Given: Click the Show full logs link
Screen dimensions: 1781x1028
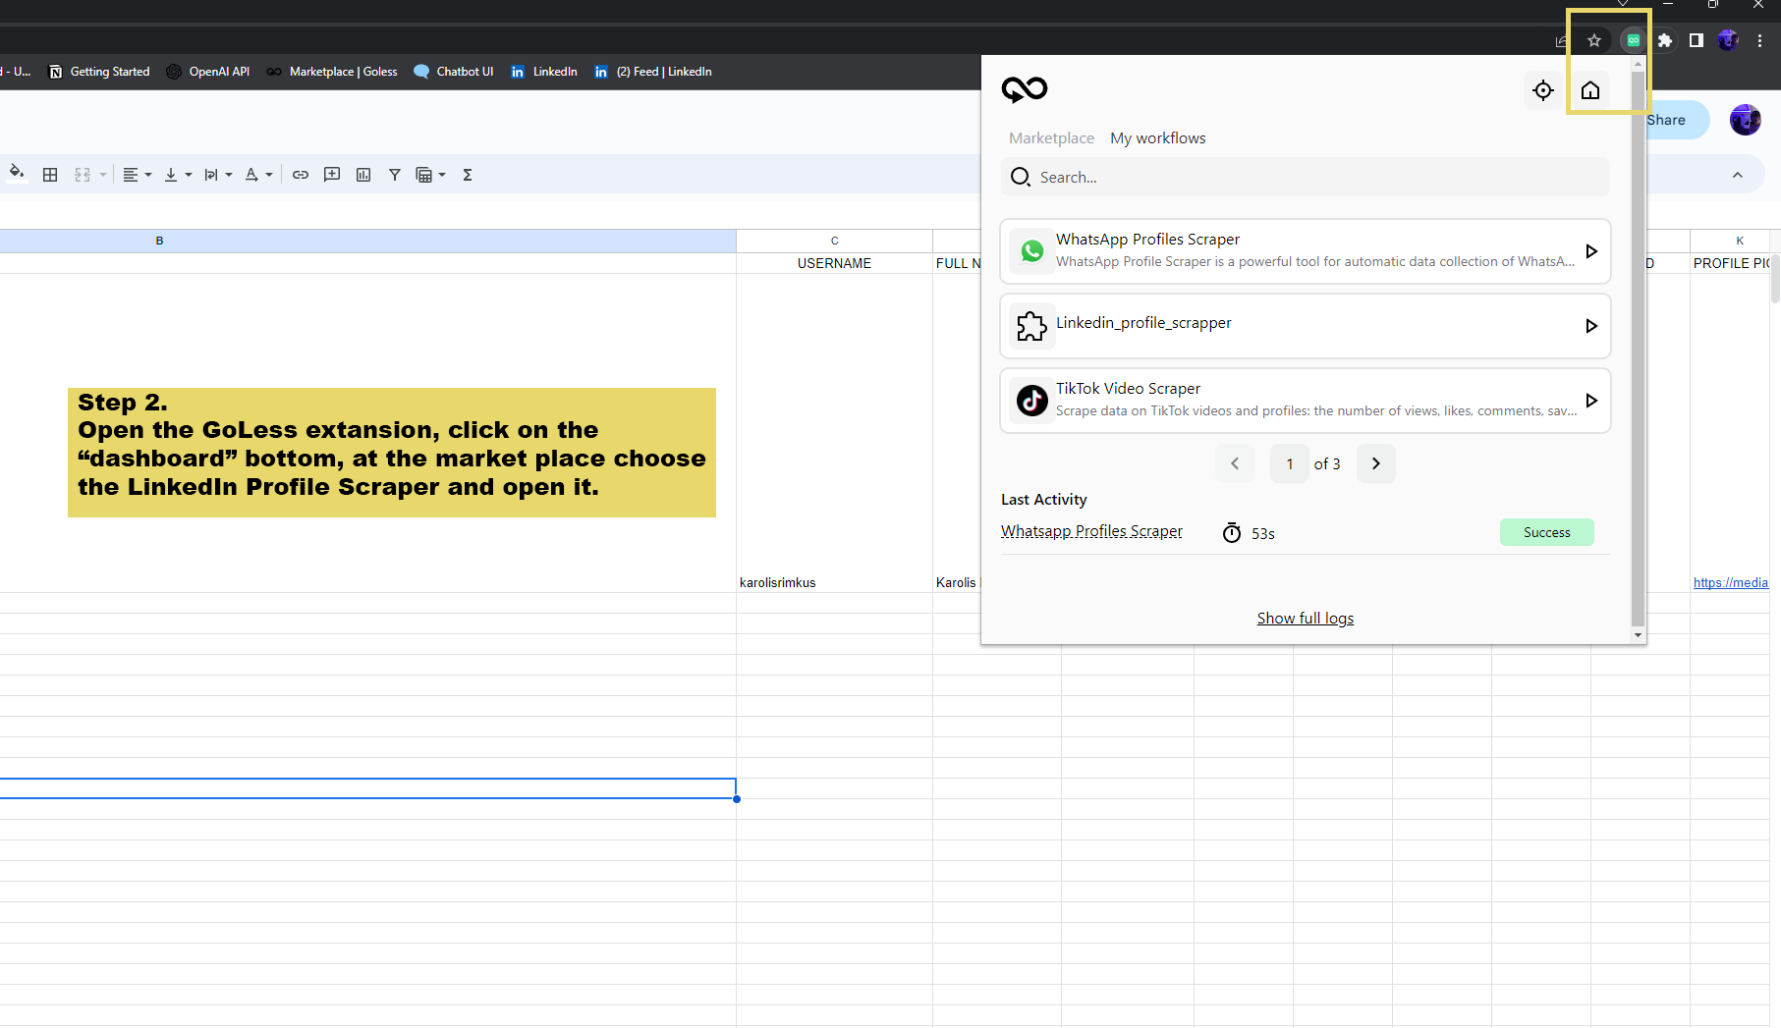Looking at the screenshot, I should coord(1306,619).
